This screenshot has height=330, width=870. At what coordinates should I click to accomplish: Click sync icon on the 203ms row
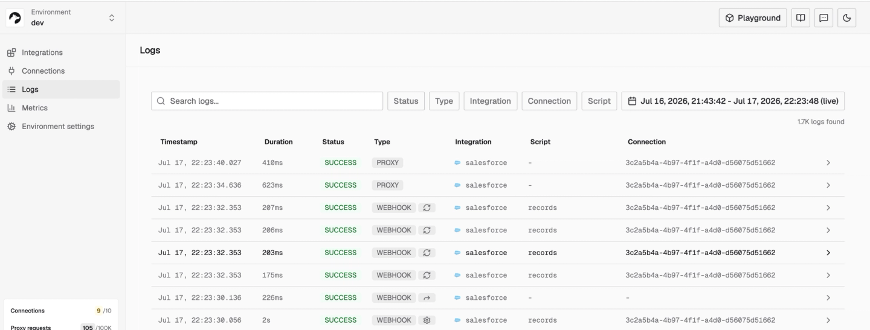coord(427,253)
